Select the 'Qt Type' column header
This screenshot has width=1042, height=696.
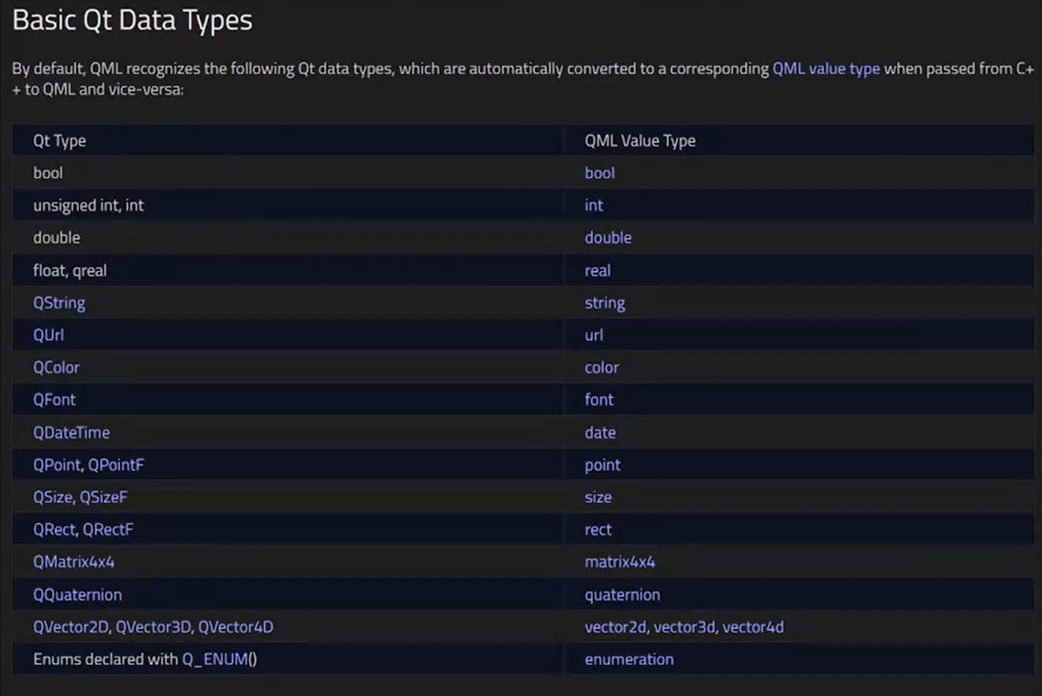click(60, 141)
